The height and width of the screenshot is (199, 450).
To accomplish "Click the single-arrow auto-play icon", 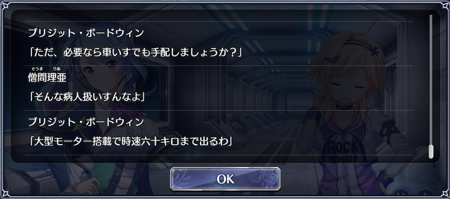I will click(x=425, y=192).
